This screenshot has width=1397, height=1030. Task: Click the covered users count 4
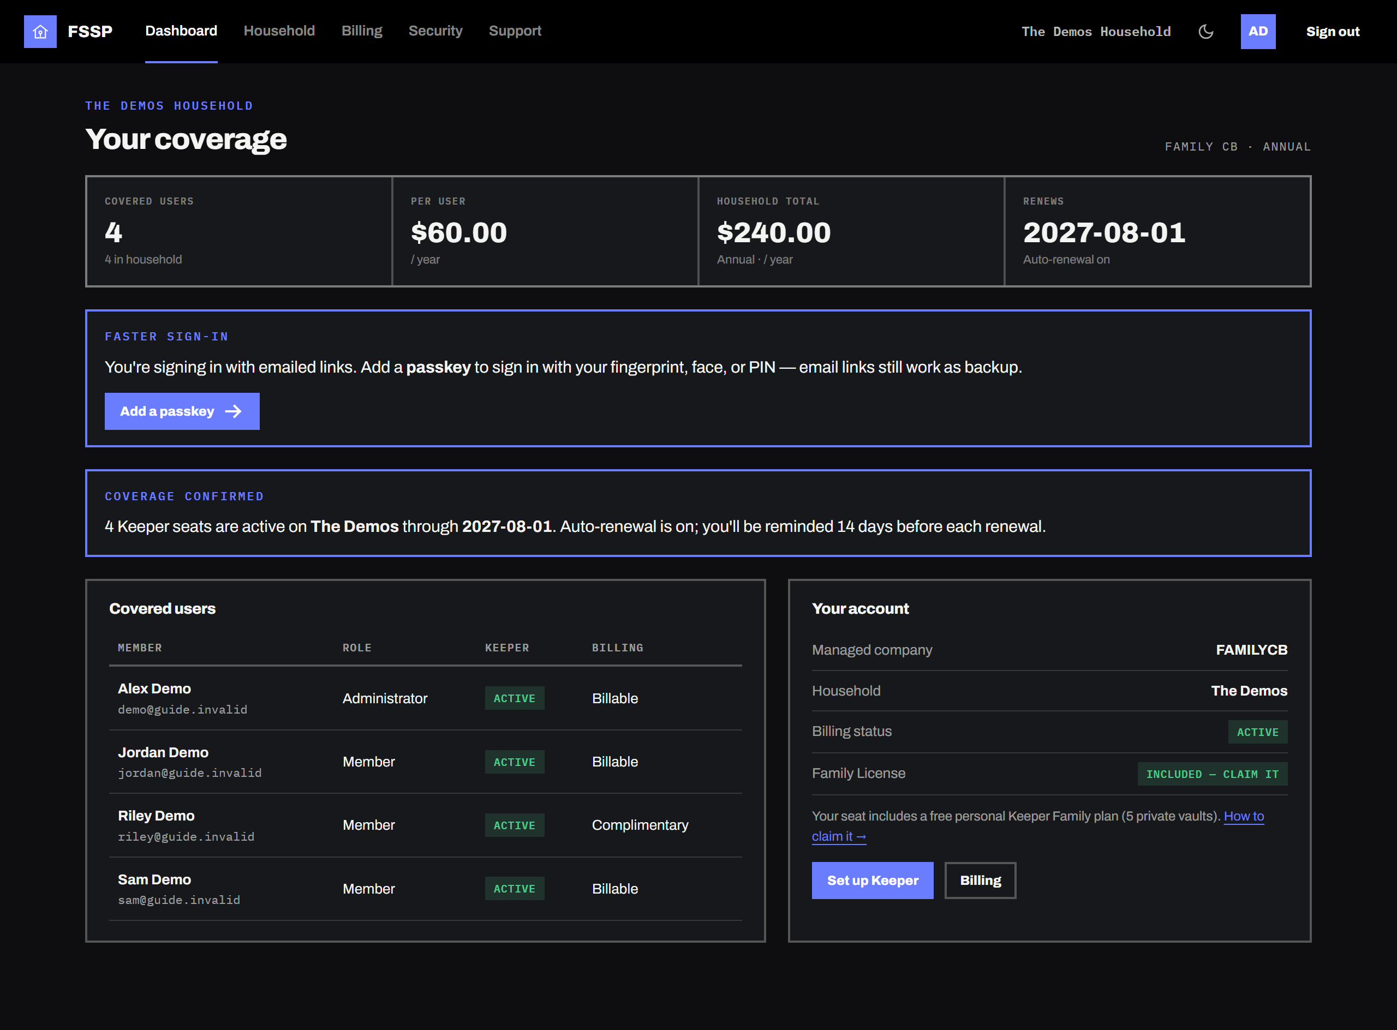(x=114, y=232)
